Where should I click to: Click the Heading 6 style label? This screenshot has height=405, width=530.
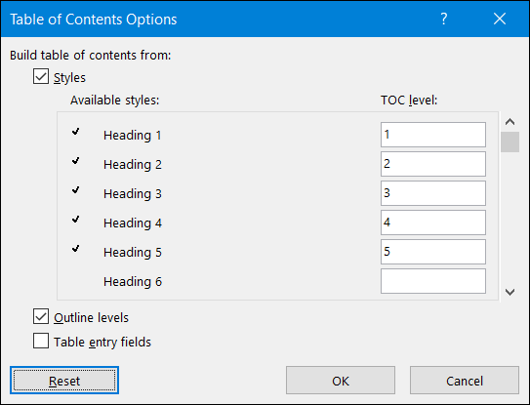coord(133,282)
